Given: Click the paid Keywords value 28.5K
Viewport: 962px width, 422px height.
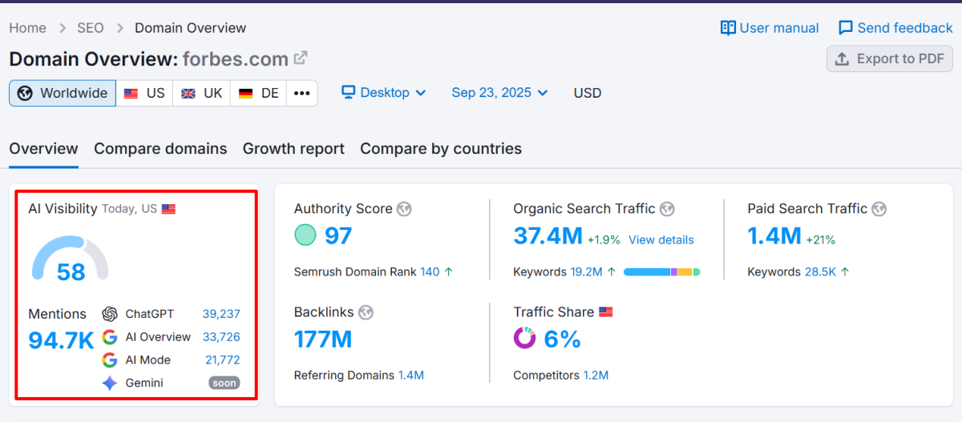Looking at the screenshot, I should point(820,272).
